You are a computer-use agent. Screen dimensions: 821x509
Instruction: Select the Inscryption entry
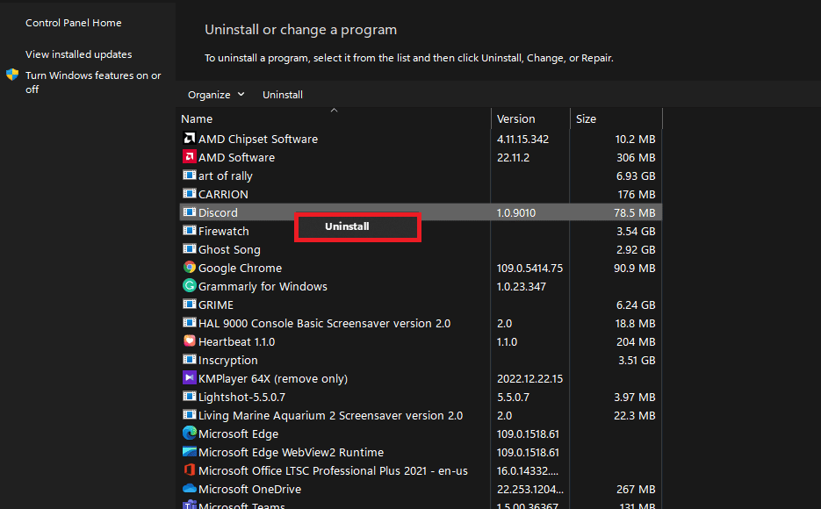tap(227, 361)
